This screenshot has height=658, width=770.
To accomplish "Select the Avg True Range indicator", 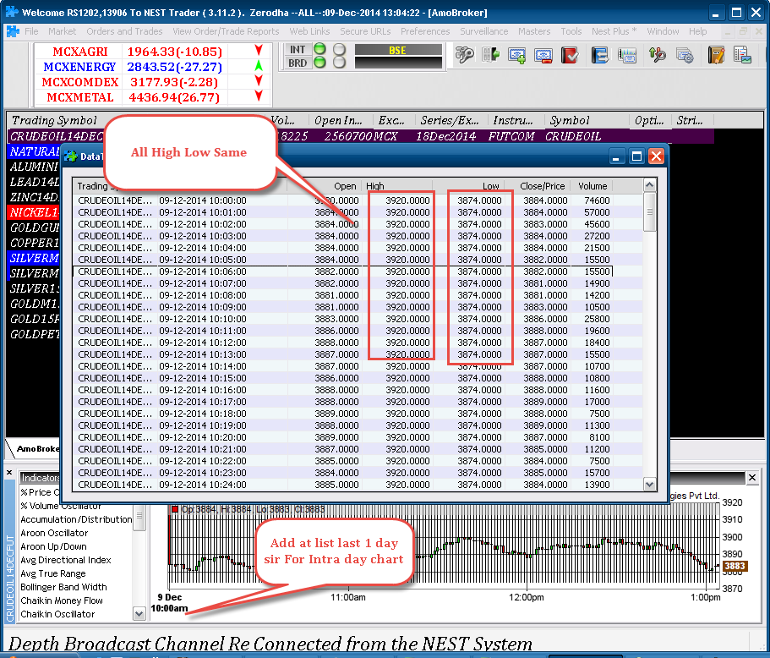I will coord(53,573).
